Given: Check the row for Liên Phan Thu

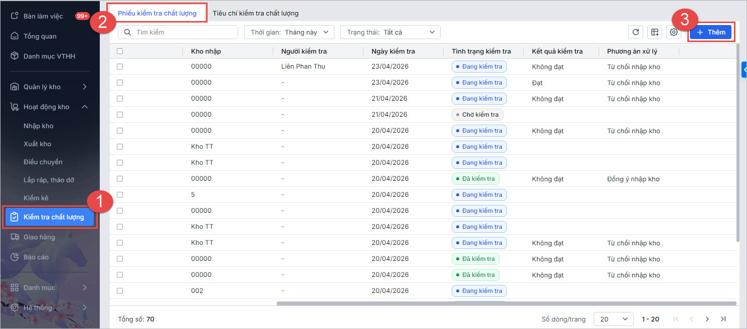Looking at the screenshot, I should coord(120,67).
